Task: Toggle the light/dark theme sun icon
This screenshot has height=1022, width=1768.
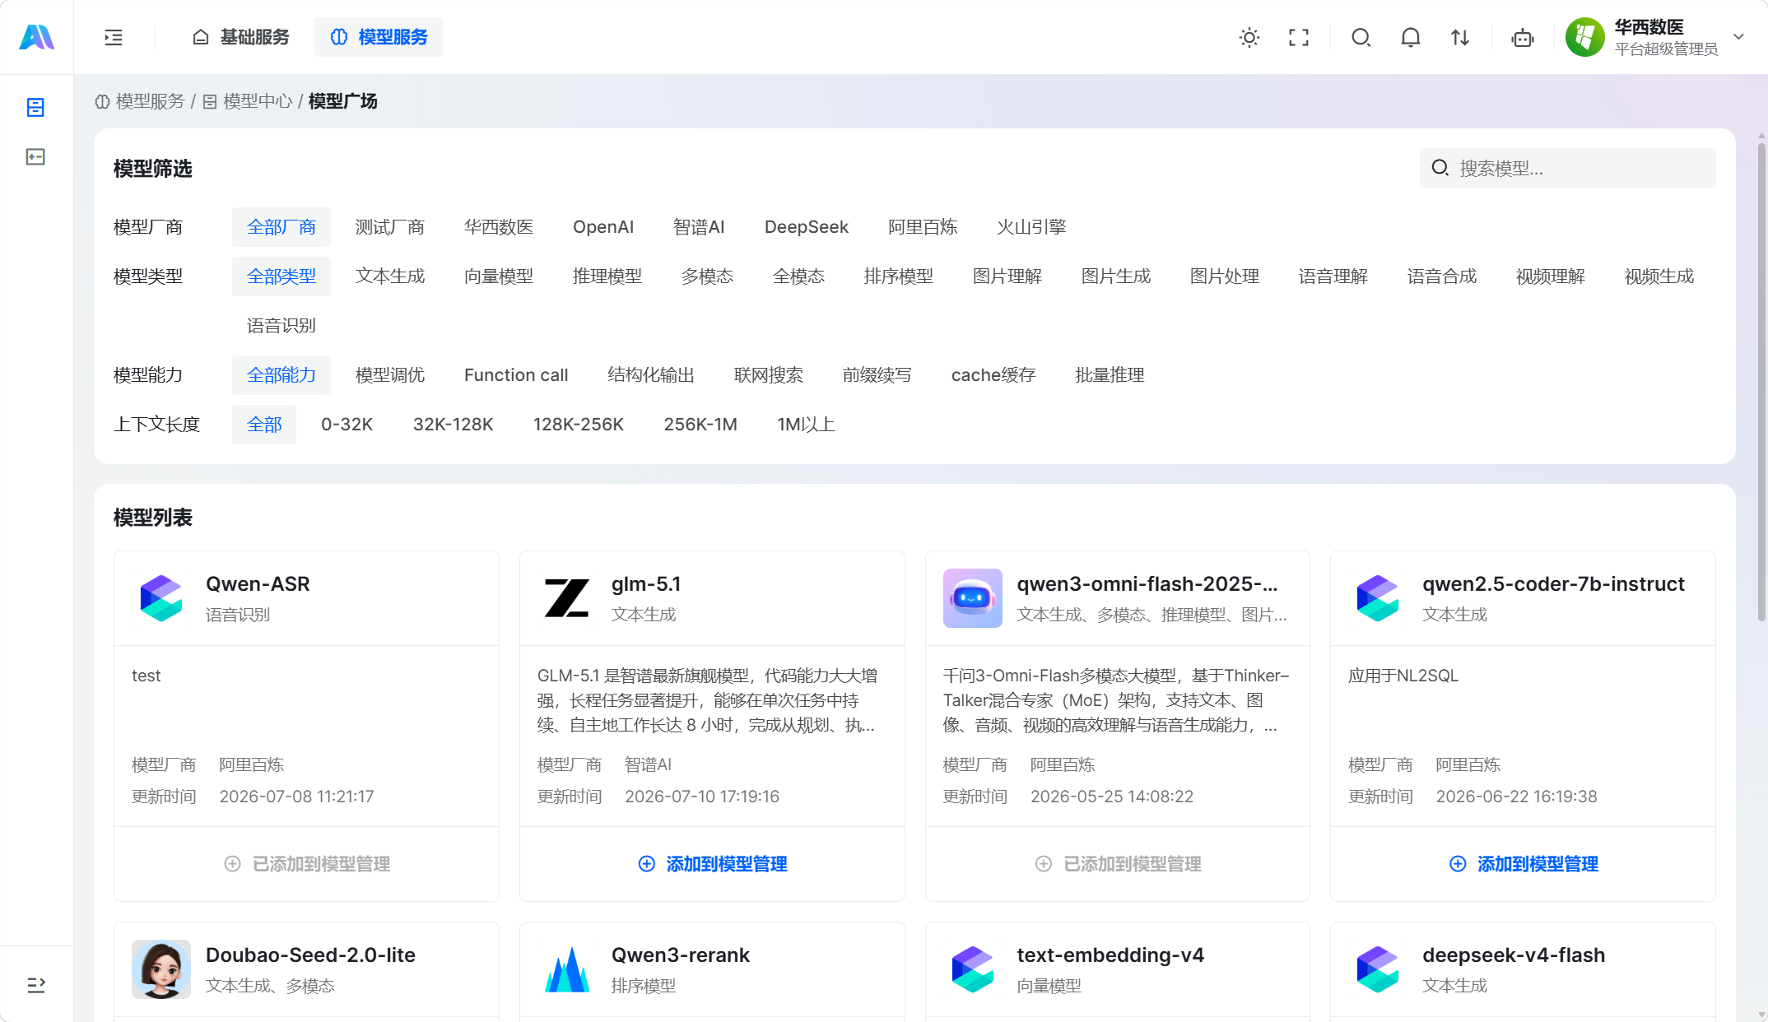Action: coord(1249,37)
